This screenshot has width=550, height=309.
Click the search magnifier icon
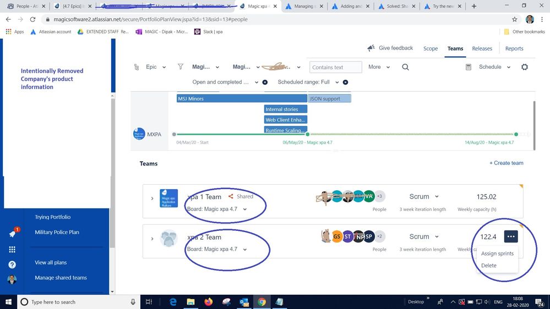(x=406, y=67)
